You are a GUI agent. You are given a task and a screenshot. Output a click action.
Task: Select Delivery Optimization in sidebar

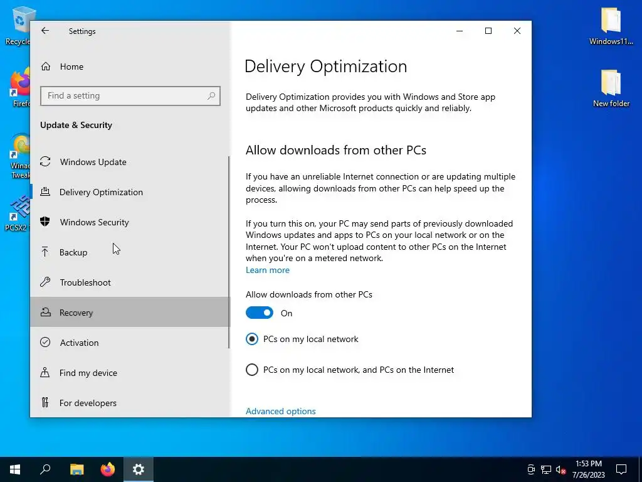[130, 192]
